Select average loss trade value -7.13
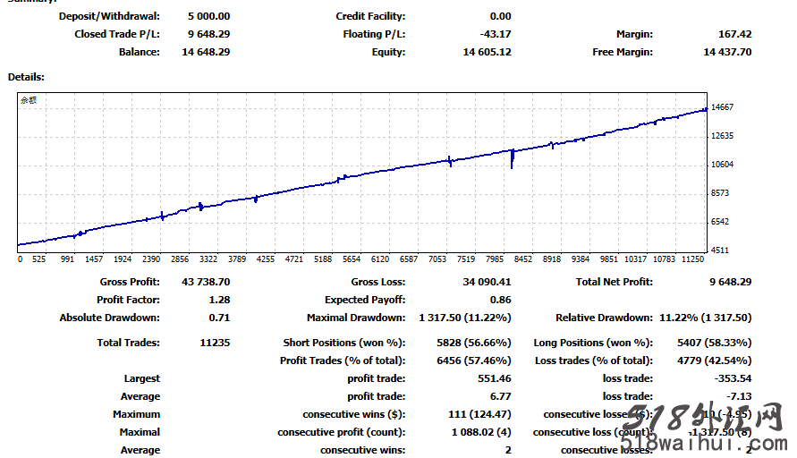Screen dimensions: 797x458 pos(739,396)
